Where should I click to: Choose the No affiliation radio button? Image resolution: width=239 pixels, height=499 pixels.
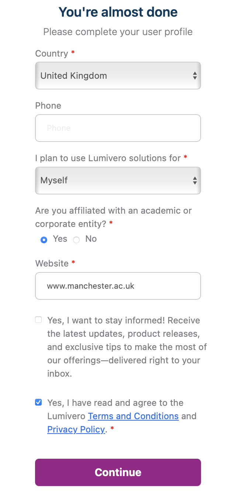click(76, 240)
